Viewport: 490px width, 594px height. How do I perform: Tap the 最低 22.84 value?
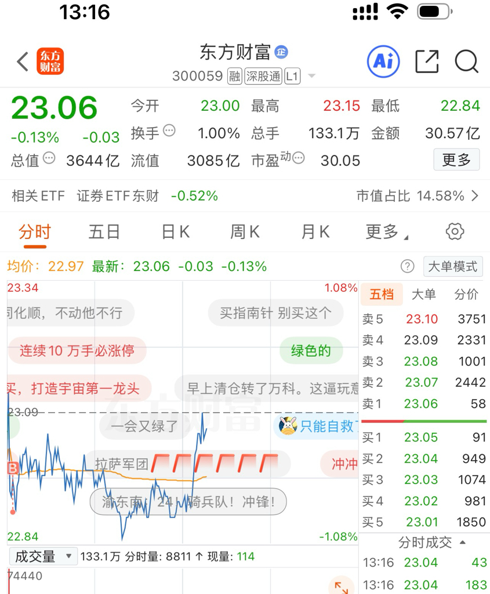[460, 106]
